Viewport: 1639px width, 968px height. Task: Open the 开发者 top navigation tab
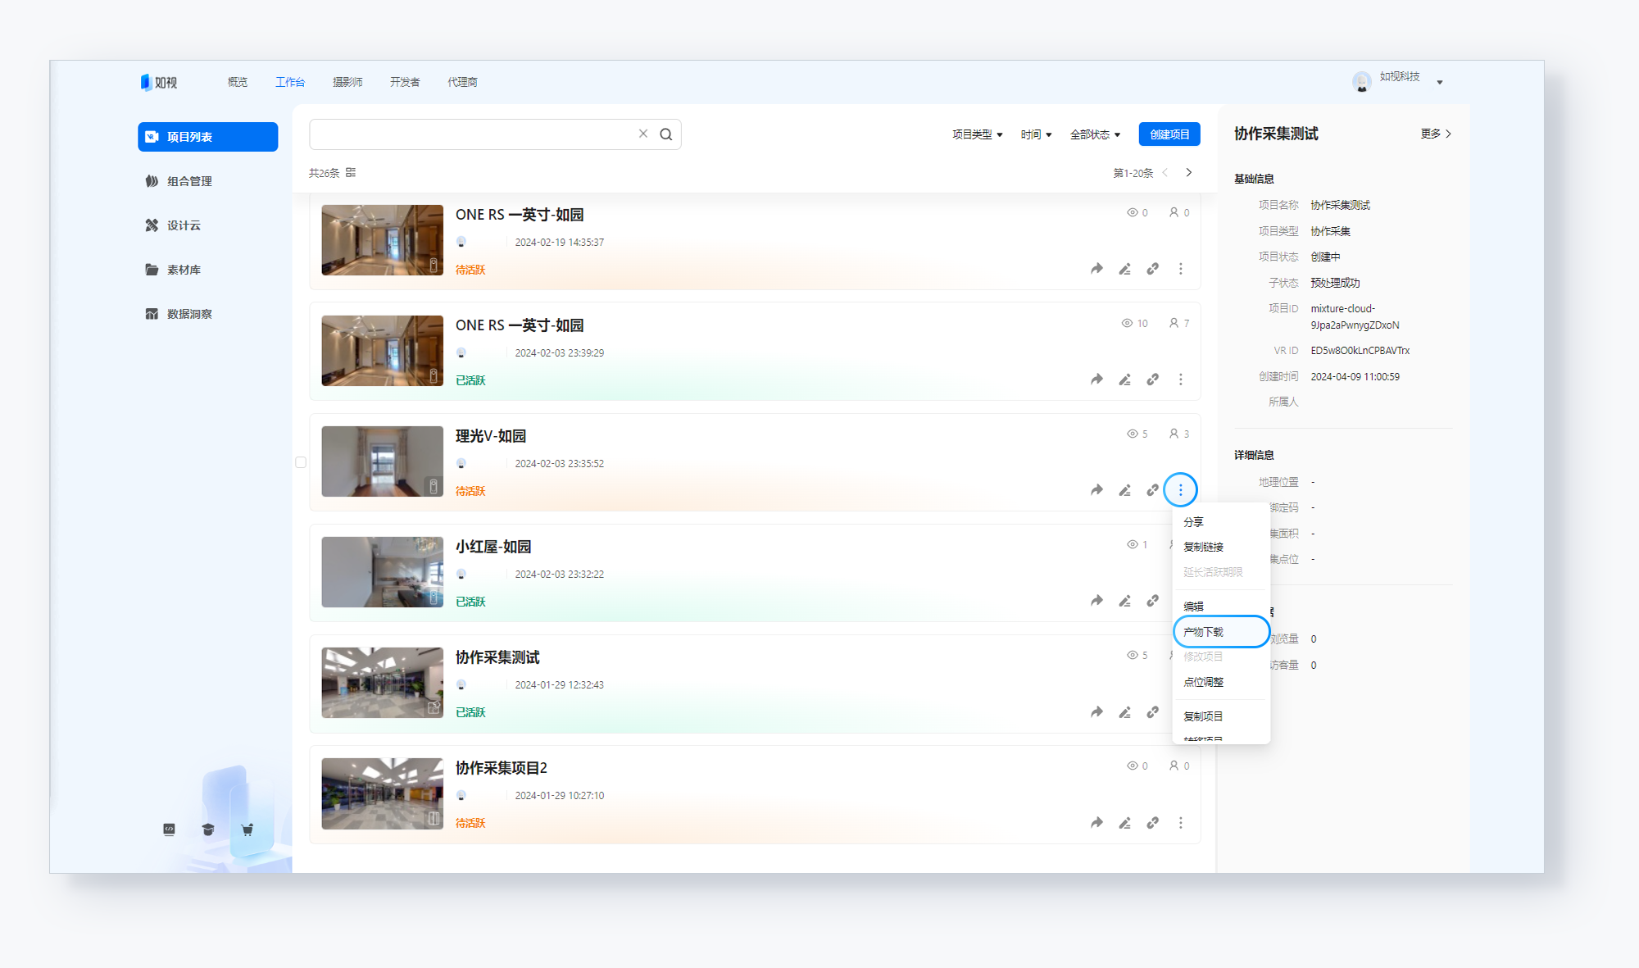coord(405,82)
